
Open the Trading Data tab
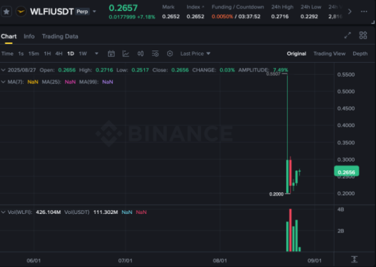[x=60, y=36]
